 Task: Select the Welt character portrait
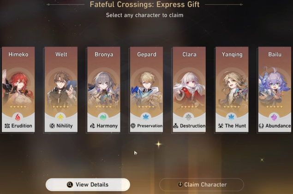click(61, 88)
